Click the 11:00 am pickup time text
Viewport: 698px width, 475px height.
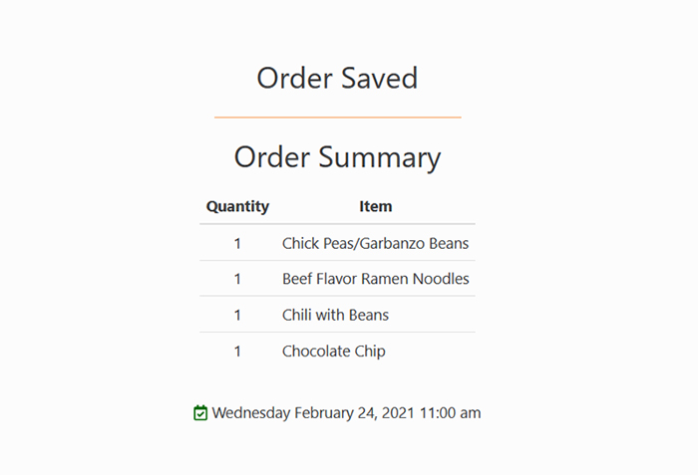tap(450, 412)
